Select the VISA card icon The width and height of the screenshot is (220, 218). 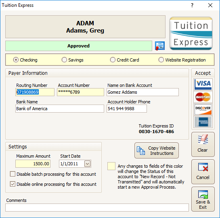[203, 84]
